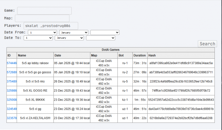Viewport: 222px width, 130px height.
Task: Click bot cell 'kz-1'
Action: pos(125,100)
